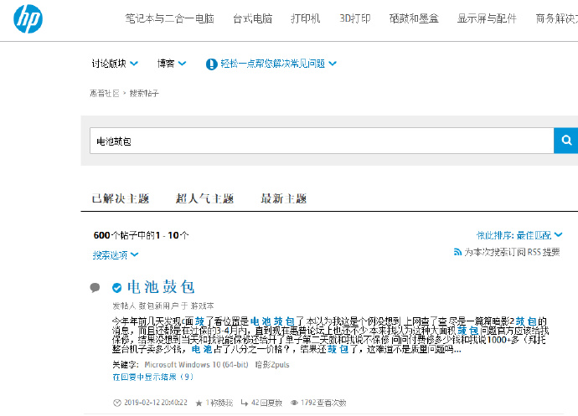Click the clock icon beside post date
The height and width of the screenshot is (416, 578).
[116, 403]
